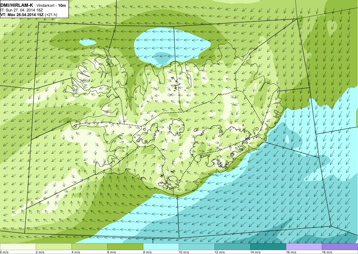
Task: Click the 18 m/s purple legend swatch
Action: pyautogui.click(x=340, y=247)
